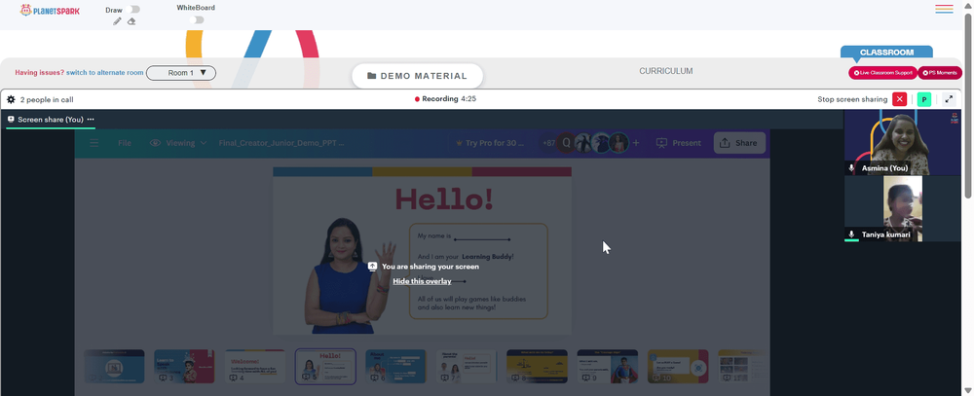Open the Room 1 dropdown

click(181, 73)
